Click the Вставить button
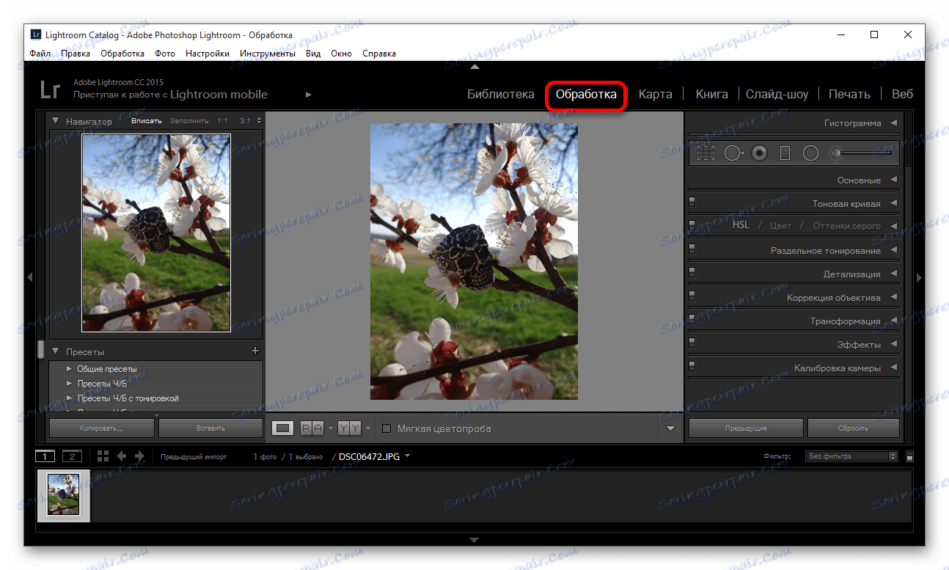The image size is (949, 570). tap(210, 428)
